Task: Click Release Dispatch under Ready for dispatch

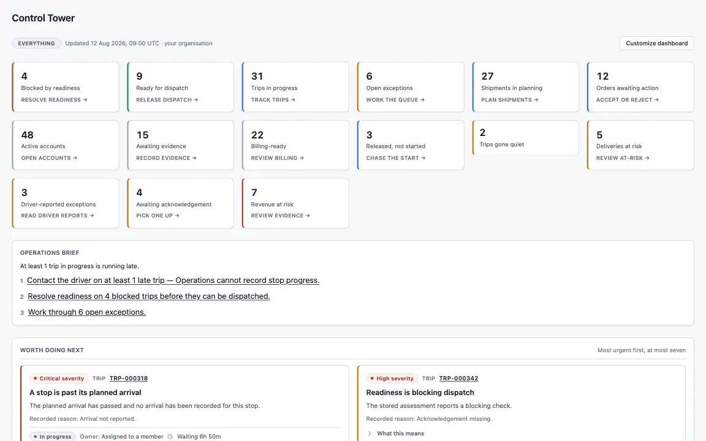Action: pyautogui.click(x=167, y=100)
